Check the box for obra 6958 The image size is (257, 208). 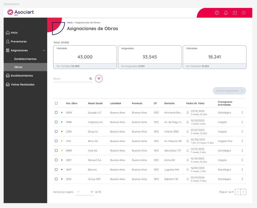(x=56, y=113)
